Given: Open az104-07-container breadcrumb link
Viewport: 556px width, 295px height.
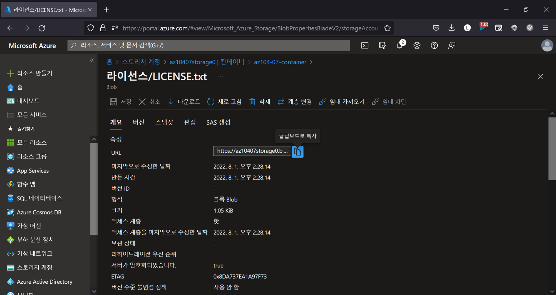Looking at the screenshot, I should coord(280,62).
